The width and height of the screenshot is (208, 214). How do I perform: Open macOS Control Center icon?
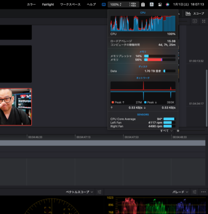[x=160, y=5]
